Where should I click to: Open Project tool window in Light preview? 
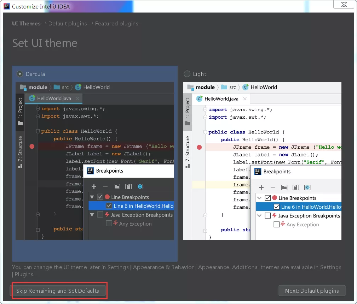pyautogui.click(x=188, y=111)
